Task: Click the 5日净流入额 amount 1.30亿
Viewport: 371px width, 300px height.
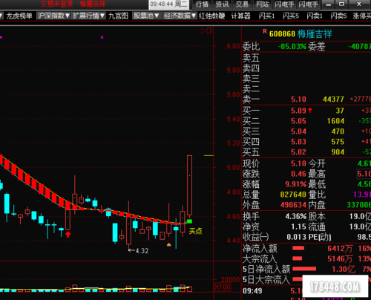Action: coord(344,269)
